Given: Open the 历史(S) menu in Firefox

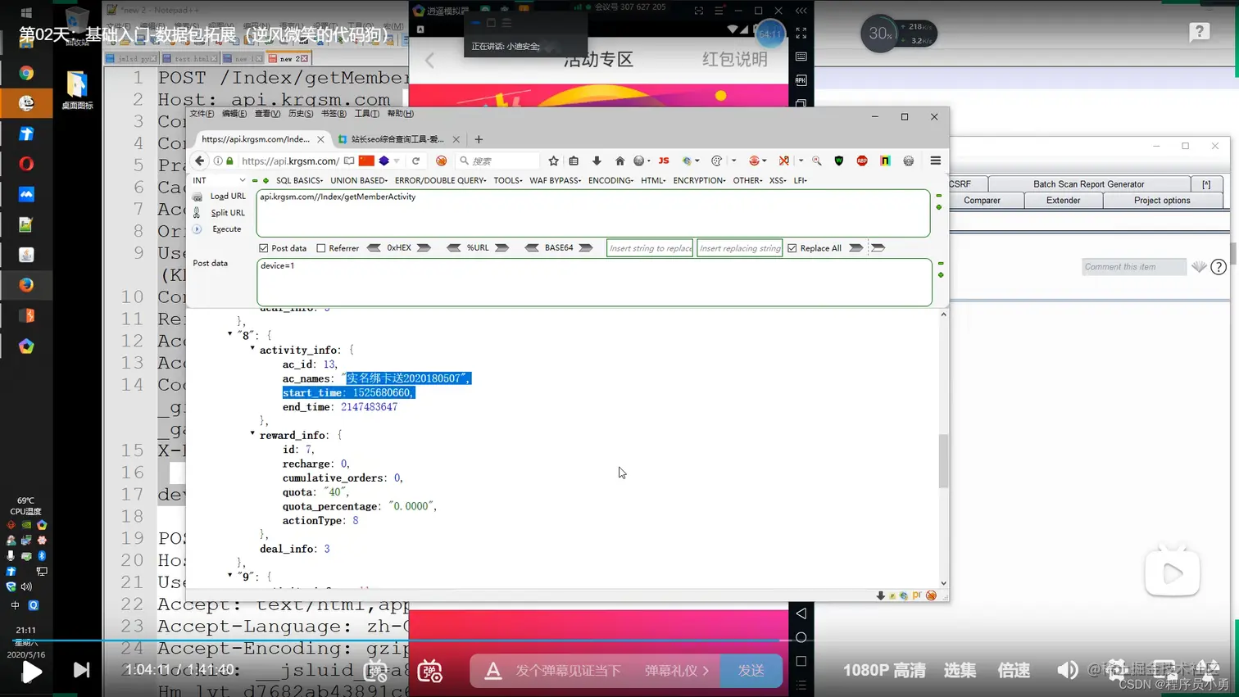Looking at the screenshot, I should [x=301, y=114].
